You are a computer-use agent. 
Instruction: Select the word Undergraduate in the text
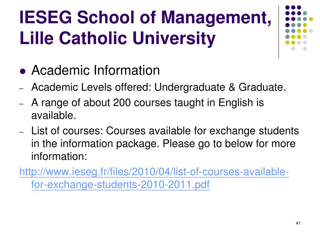coord(190,88)
